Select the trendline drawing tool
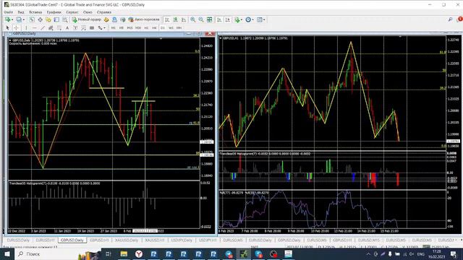The width and height of the screenshot is (463, 260). point(43,27)
